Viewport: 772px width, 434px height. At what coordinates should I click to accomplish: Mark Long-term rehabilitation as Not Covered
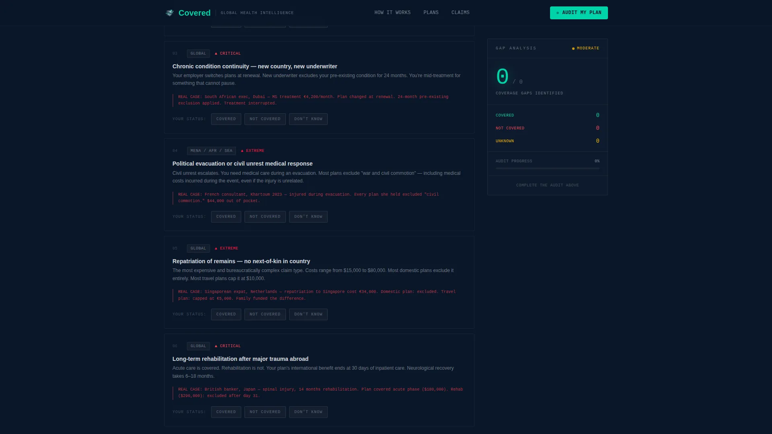click(265, 412)
